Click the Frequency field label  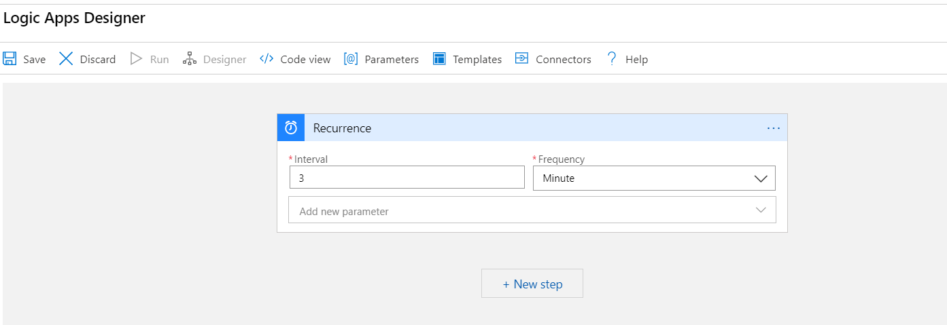[x=562, y=159]
